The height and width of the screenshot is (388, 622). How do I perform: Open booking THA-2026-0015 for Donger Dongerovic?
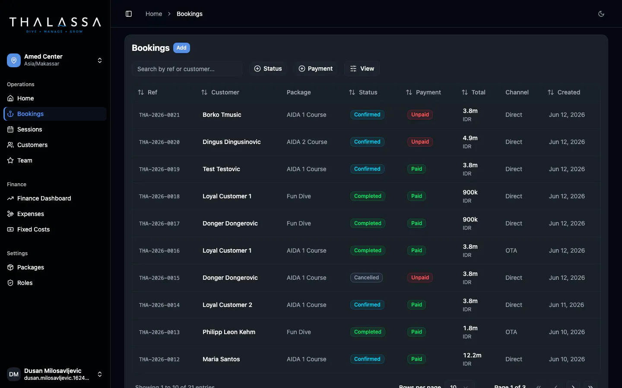pos(366,278)
